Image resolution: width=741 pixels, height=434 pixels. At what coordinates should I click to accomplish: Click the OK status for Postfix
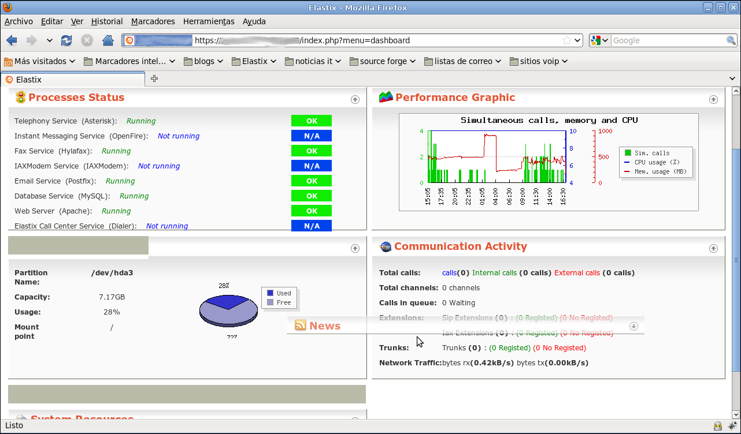312,181
